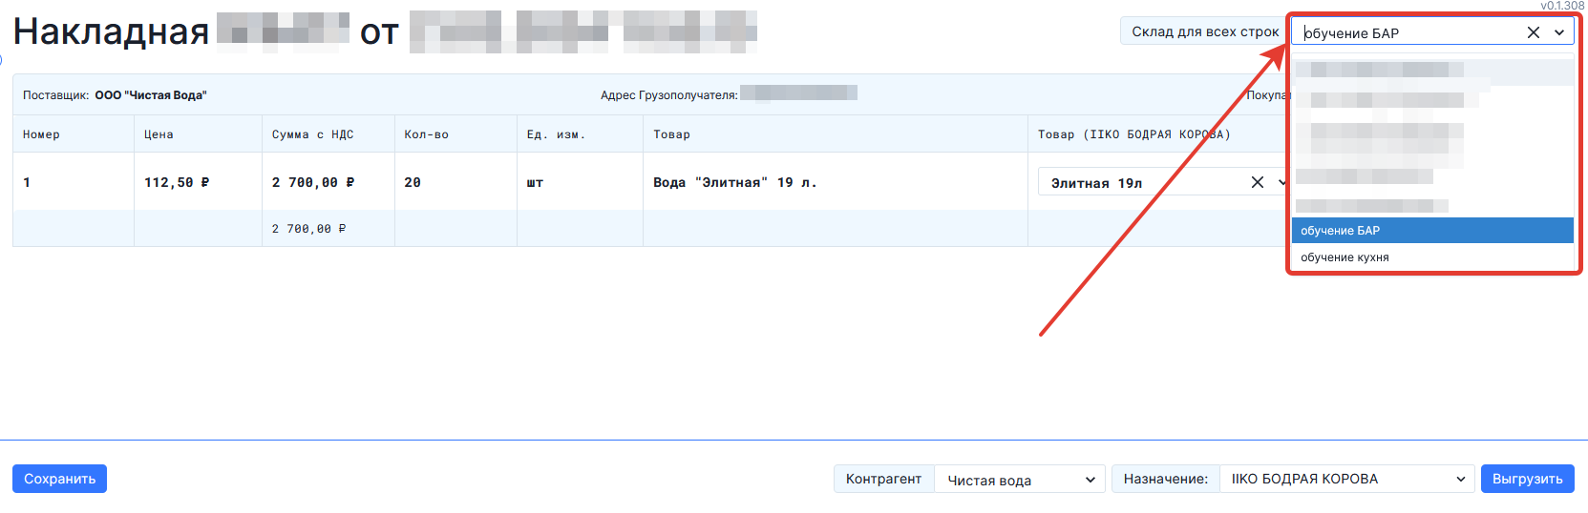Viewport: 1588px width, 513px height.
Task: Select the 'обучение БАР' option
Action: click(x=1432, y=231)
